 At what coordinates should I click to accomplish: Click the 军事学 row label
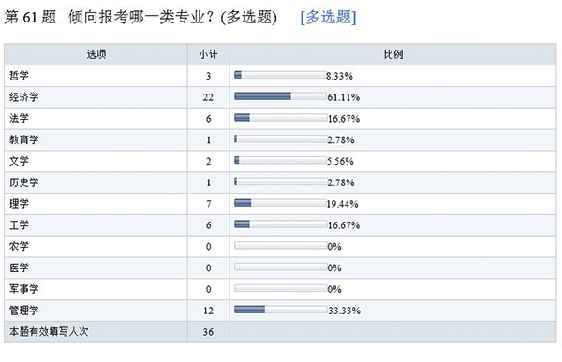click(24, 289)
